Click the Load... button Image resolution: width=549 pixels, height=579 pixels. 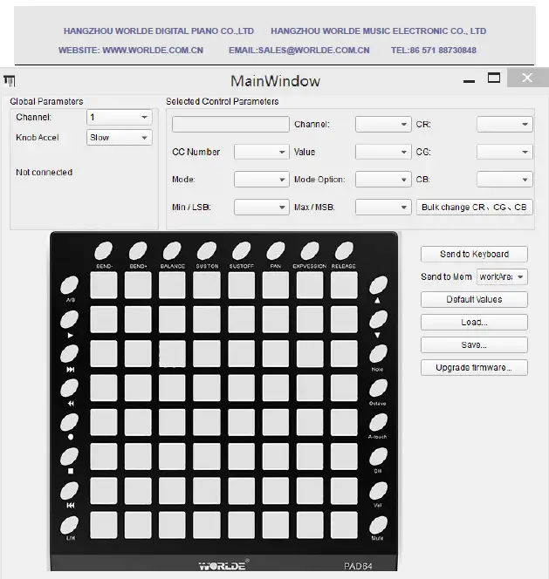(x=474, y=322)
